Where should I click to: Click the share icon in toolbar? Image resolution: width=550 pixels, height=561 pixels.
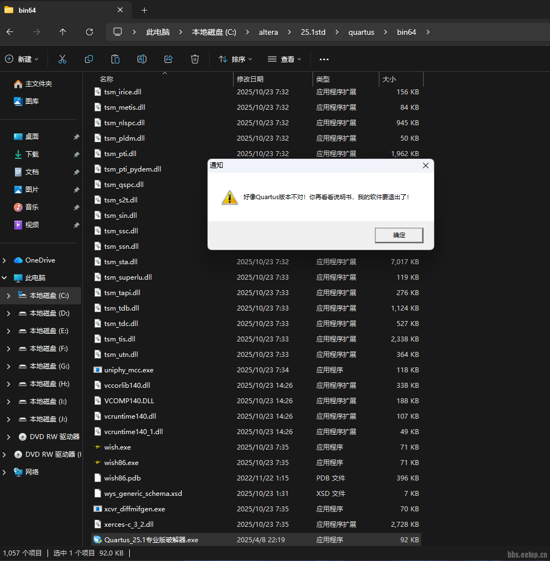(x=168, y=59)
